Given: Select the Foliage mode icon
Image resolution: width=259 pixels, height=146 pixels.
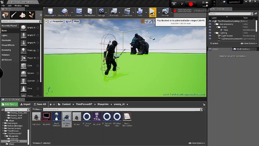Looking at the screenshot, I should (31, 15).
